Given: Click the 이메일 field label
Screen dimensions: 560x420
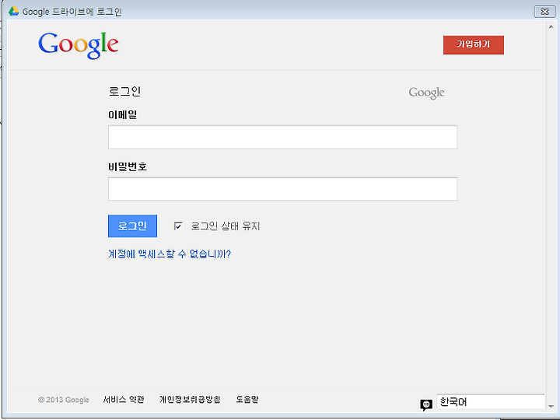Looking at the screenshot, I should 123,114.
